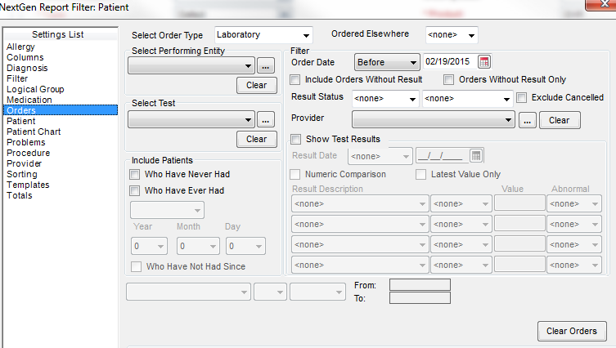Open the Order Date calendar picker icon
The height and width of the screenshot is (348, 616).
484,62
